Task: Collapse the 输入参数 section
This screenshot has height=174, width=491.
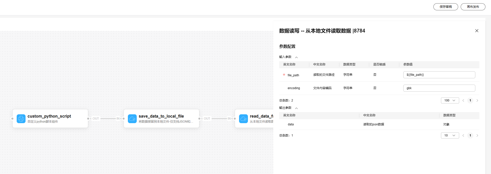Action: [296, 57]
